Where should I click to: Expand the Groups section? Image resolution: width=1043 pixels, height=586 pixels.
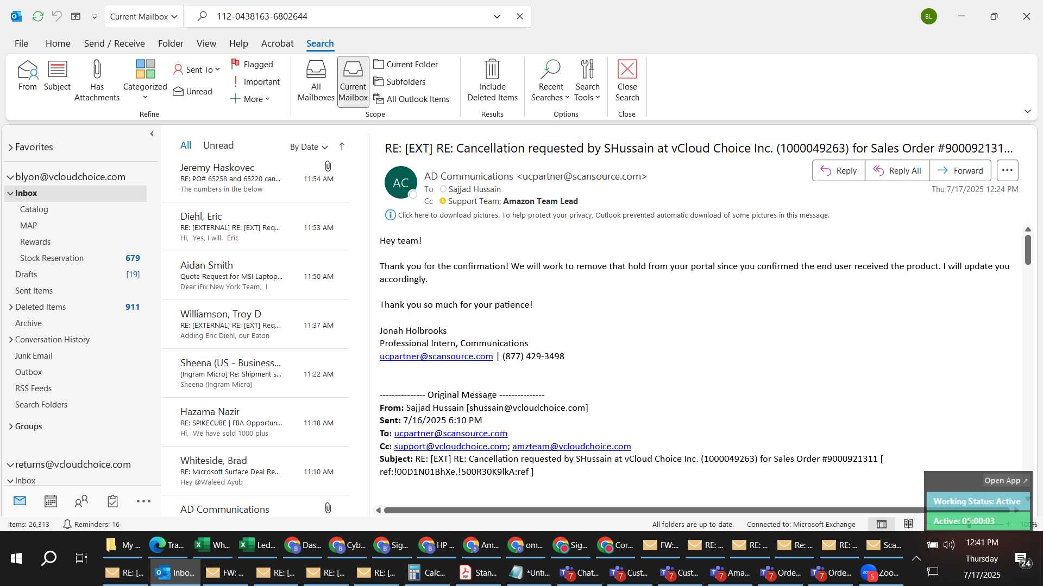(x=11, y=426)
